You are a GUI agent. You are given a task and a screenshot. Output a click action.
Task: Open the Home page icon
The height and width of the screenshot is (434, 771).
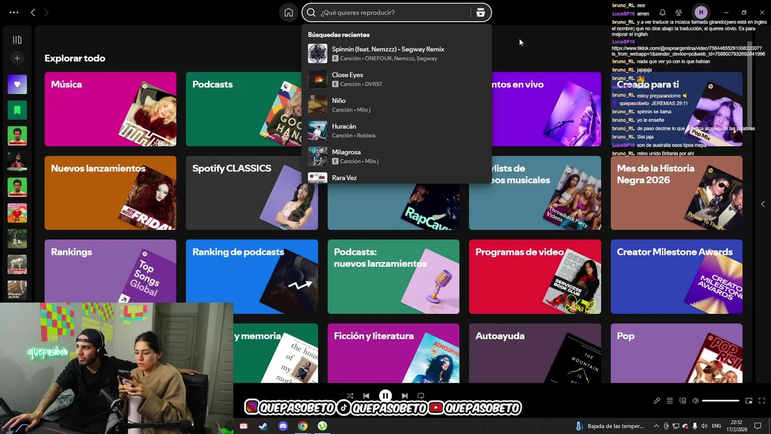click(x=289, y=12)
